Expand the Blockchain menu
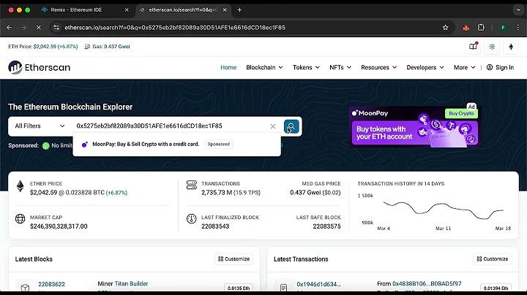Viewport: 527px width, 295px height. 264,67
